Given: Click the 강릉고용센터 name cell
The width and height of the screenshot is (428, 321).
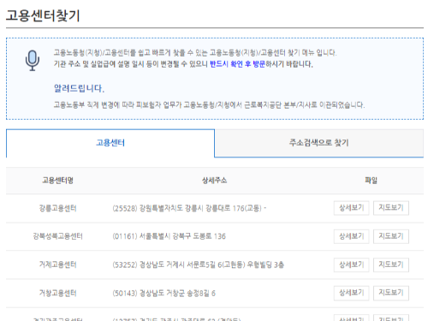Looking at the screenshot, I should [x=57, y=208].
